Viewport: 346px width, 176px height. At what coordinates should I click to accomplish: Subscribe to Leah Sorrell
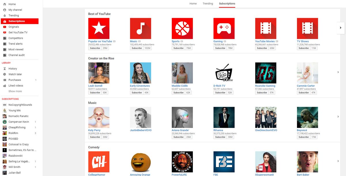pos(95,93)
